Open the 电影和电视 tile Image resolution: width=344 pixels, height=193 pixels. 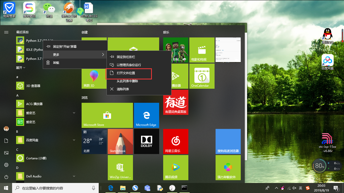pyautogui.click(x=202, y=50)
